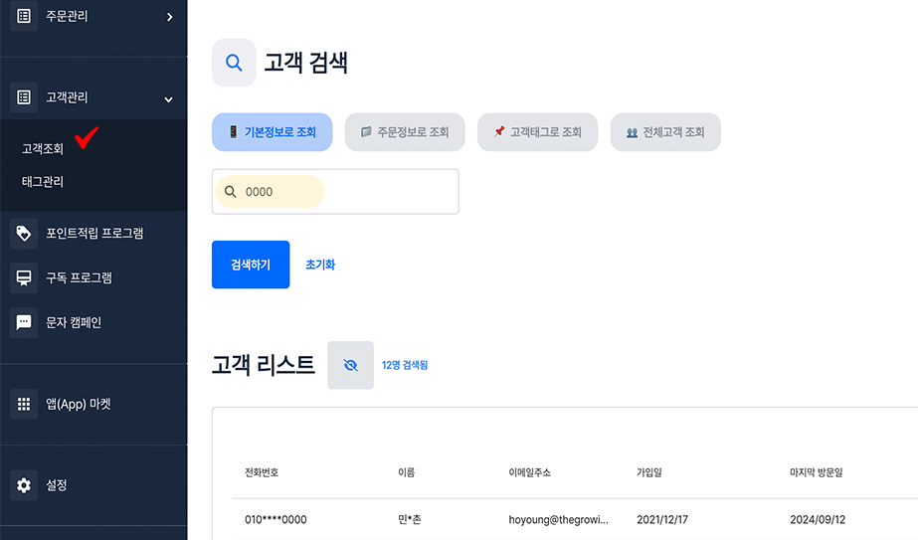918x540 pixels.
Task: Open the 전체고객 조회 tab
Action: (x=665, y=132)
